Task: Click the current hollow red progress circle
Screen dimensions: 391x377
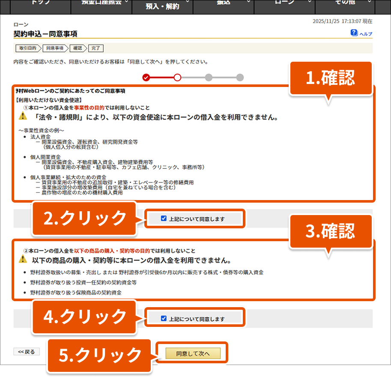Action: (x=177, y=78)
